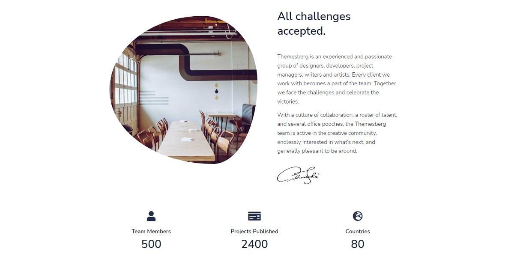514x262 pixels.
Task: Click the "All challenges accepted." heading
Action: 314,24
